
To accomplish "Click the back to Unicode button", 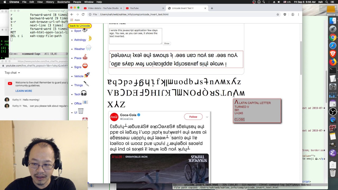I will point(80,26).
